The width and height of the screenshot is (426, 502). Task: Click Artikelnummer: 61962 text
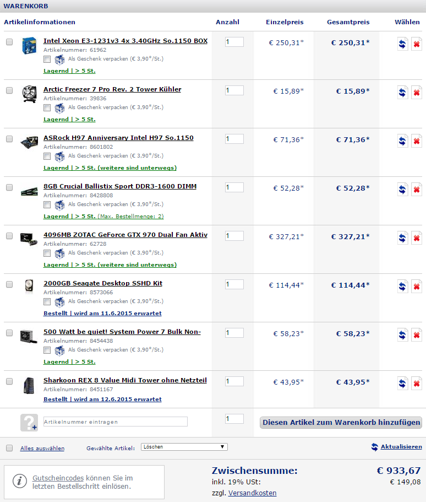pos(75,50)
